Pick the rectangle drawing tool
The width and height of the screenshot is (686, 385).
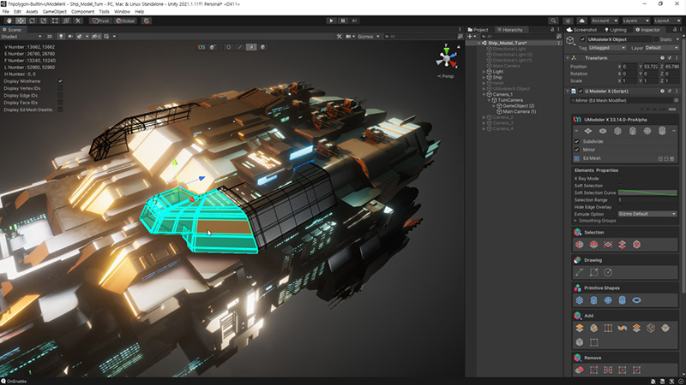(x=593, y=272)
